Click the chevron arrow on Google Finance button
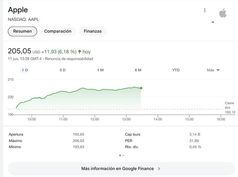238x177 pixels. [x=159, y=169]
